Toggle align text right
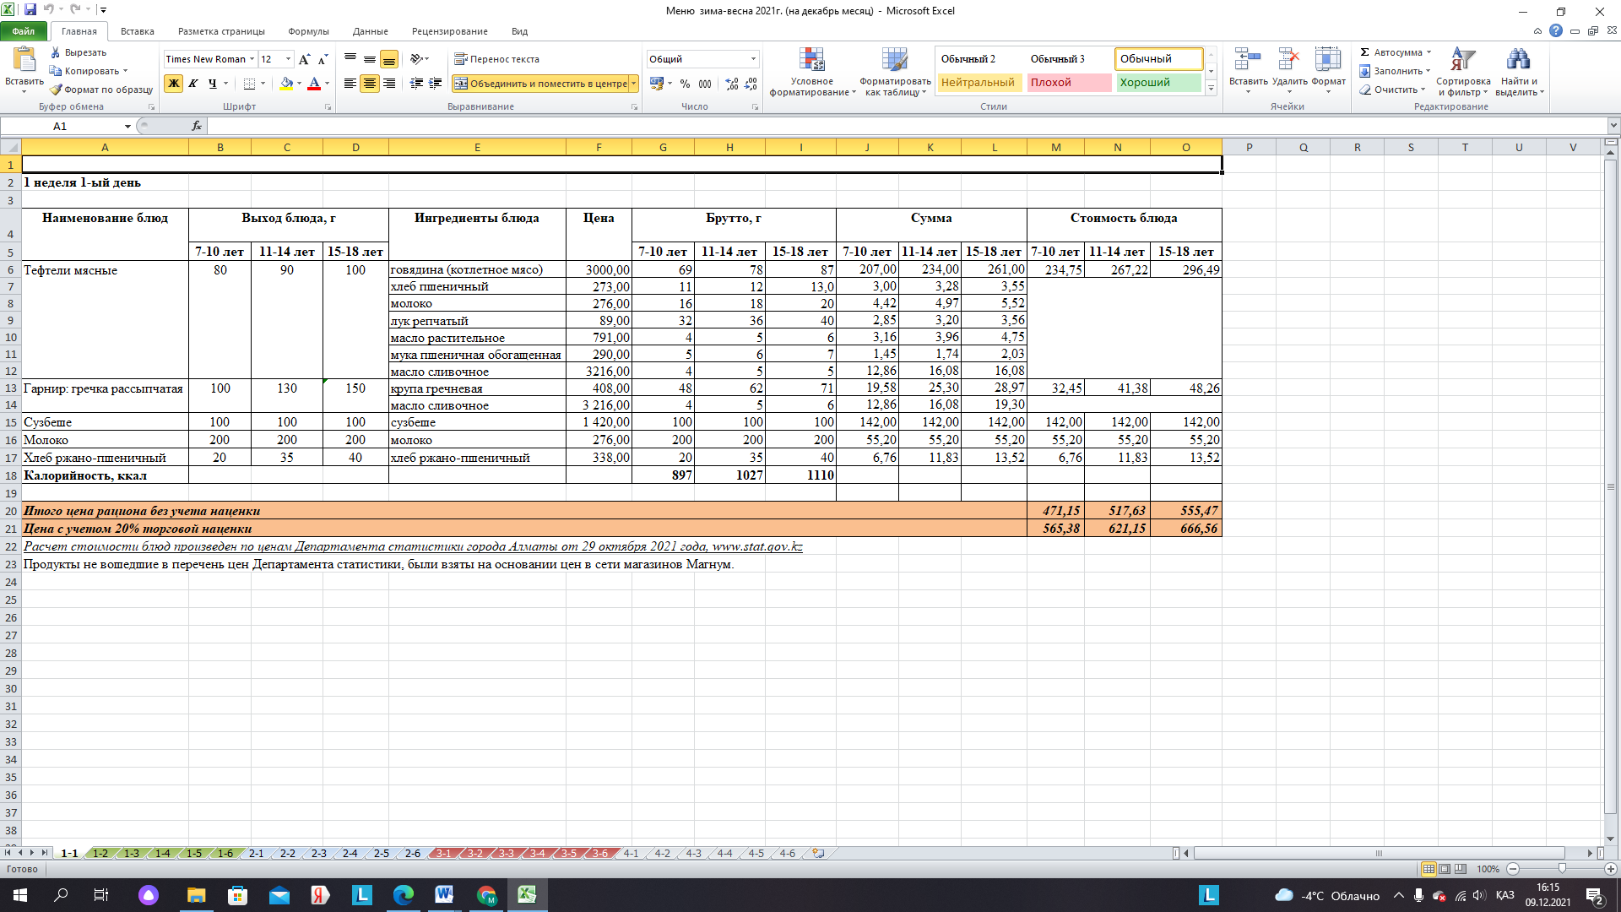This screenshot has height=912, width=1621. pos(389,84)
